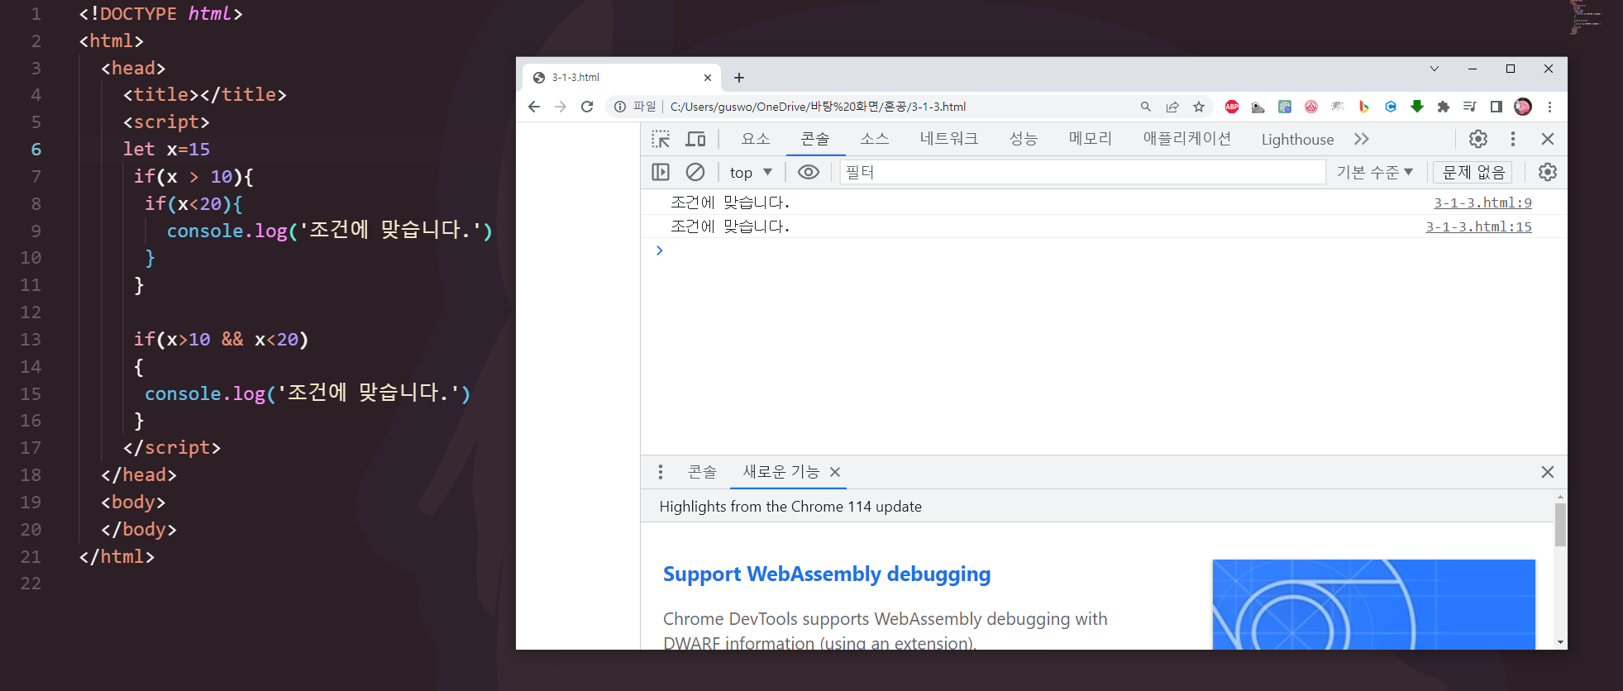The height and width of the screenshot is (691, 1623).
Task: Click the 필터 filter input field
Action: coord(1082,172)
